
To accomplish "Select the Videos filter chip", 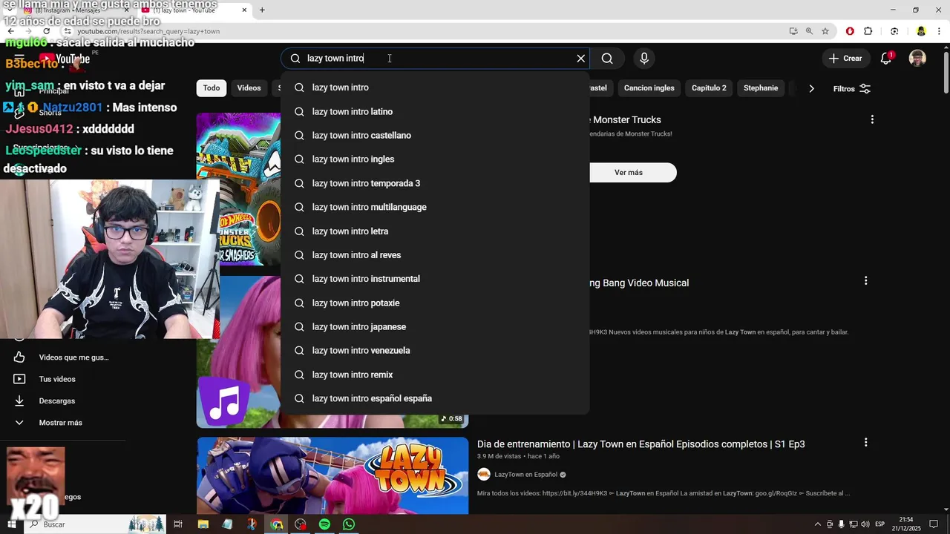I will pos(249,88).
